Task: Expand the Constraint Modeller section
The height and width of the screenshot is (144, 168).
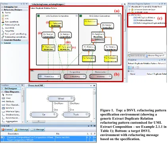Action: pos(2,40)
